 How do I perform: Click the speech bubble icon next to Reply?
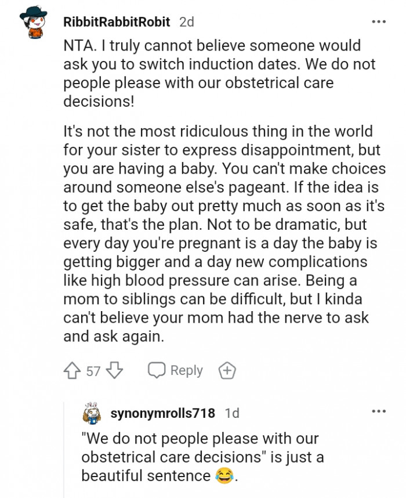click(157, 370)
